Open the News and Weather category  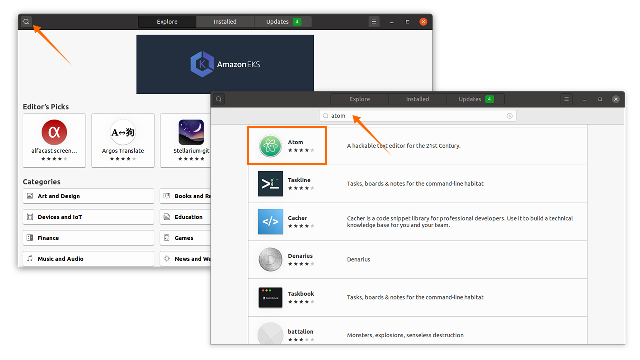[x=185, y=259]
